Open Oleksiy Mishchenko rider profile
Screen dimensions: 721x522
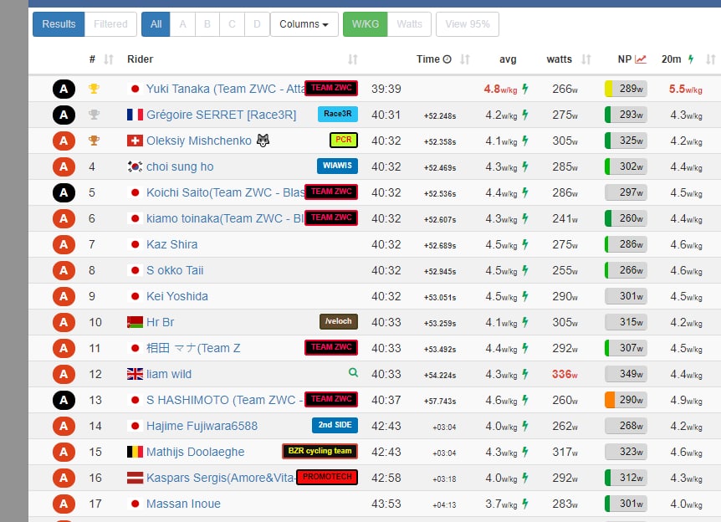click(x=198, y=141)
